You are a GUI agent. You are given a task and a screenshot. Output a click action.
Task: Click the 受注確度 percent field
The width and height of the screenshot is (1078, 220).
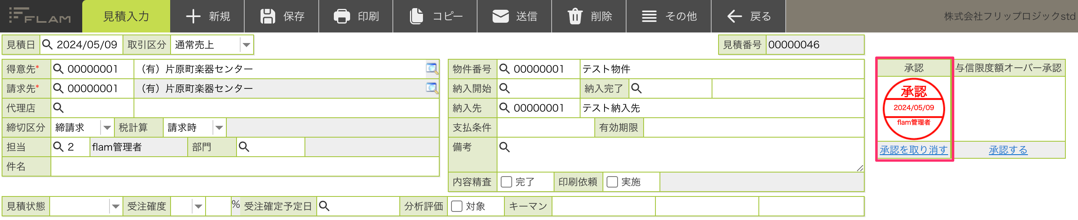(218, 206)
